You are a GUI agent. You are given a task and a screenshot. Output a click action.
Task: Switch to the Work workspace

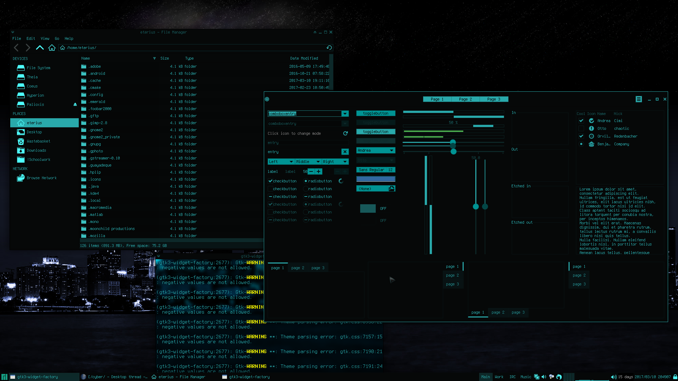click(499, 377)
